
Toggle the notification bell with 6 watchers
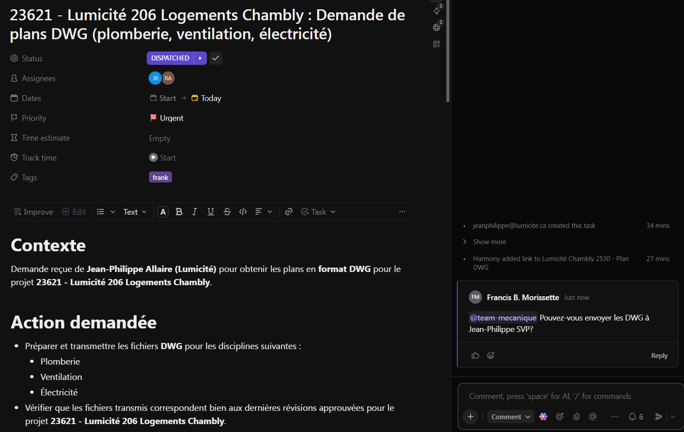(635, 417)
